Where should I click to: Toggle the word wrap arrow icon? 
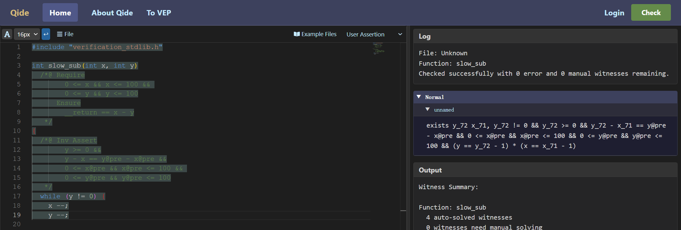point(46,34)
